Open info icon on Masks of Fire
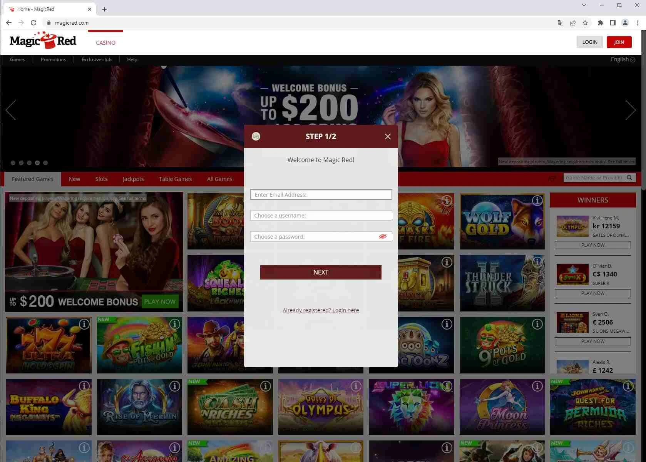Image resolution: width=646 pixels, height=462 pixels. [x=447, y=200]
